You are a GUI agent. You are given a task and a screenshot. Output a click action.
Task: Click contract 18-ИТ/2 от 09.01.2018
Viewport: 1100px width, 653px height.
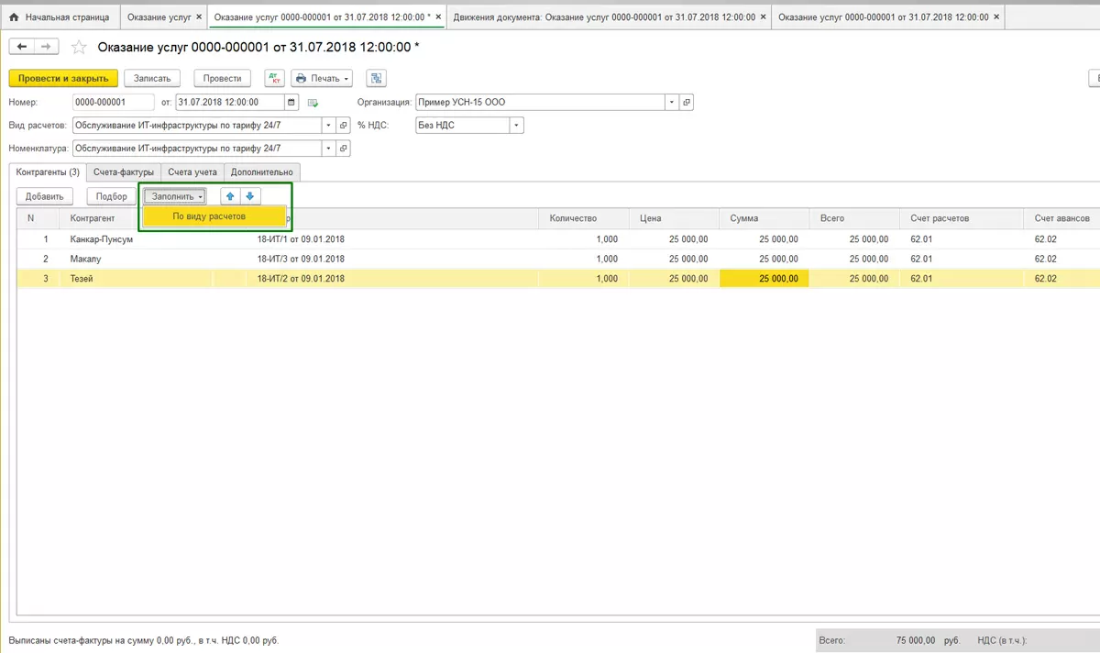pyautogui.click(x=301, y=279)
